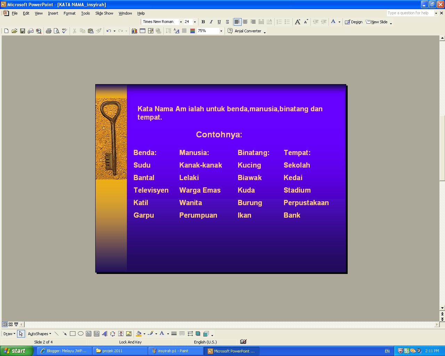
Task: Click the Select Objects pointer
Action: tap(21, 334)
